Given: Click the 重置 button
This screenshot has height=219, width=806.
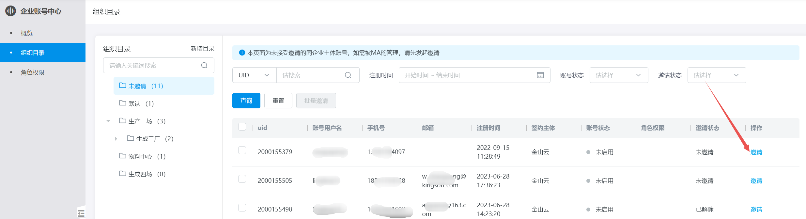Looking at the screenshot, I should (x=278, y=101).
